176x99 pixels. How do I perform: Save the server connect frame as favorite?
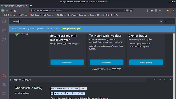pos(150,79)
